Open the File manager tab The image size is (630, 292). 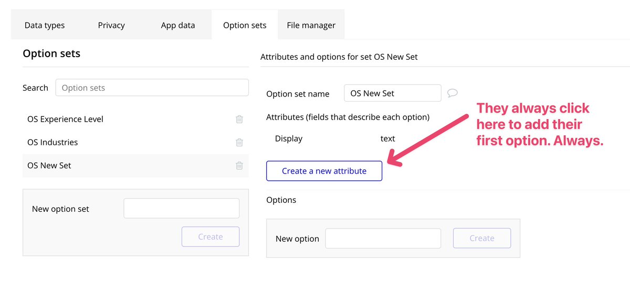(311, 25)
